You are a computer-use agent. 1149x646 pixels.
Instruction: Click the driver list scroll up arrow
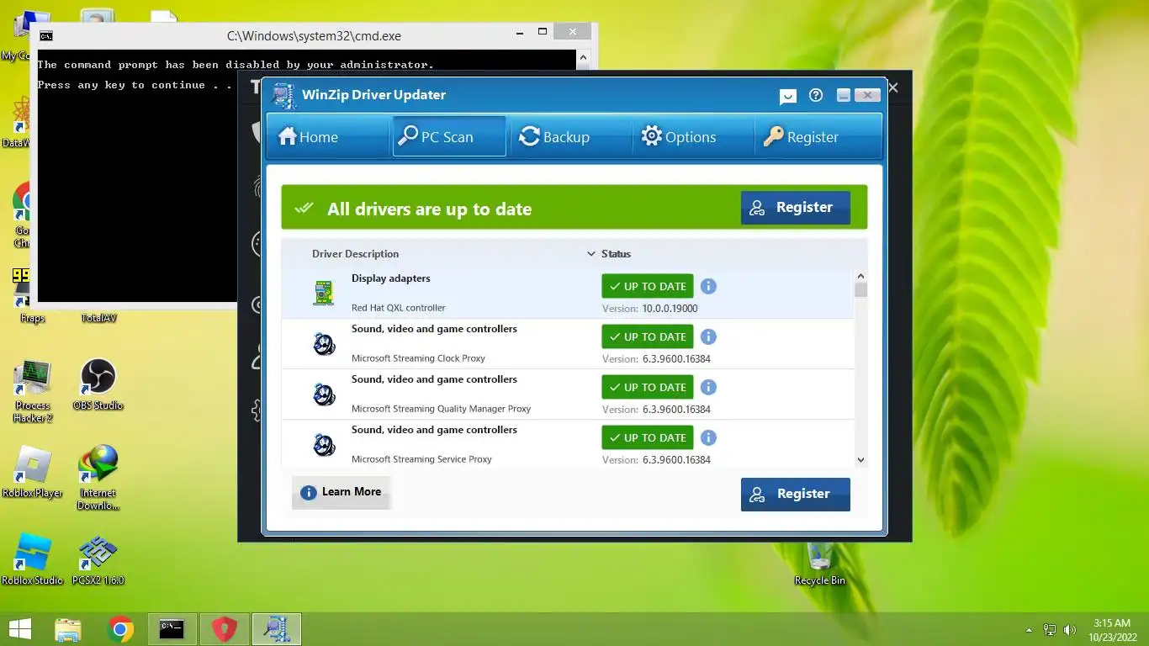[x=860, y=276]
